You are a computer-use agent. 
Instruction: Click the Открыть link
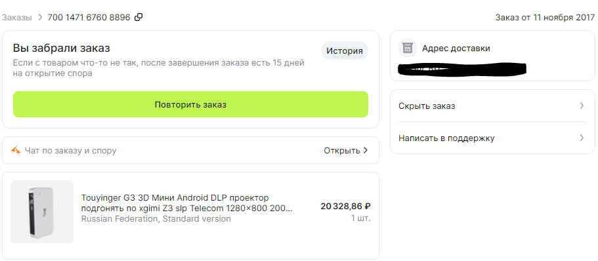click(x=342, y=151)
